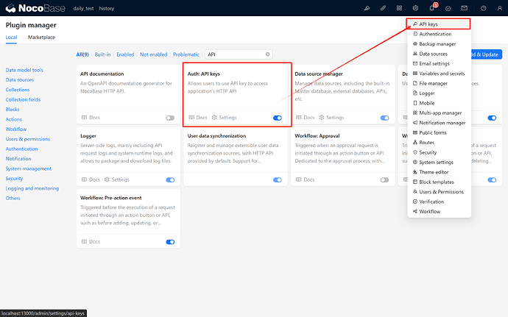The width and height of the screenshot is (508, 317).
Task: Open Docs link on Workflow: Approval card
Action: [306, 179]
